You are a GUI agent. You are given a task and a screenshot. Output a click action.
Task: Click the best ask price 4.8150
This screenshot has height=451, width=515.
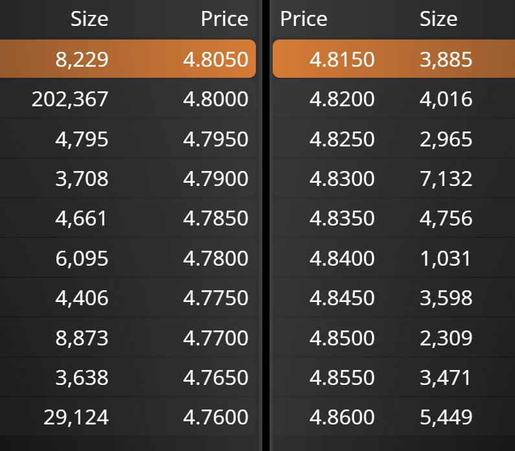tap(341, 60)
